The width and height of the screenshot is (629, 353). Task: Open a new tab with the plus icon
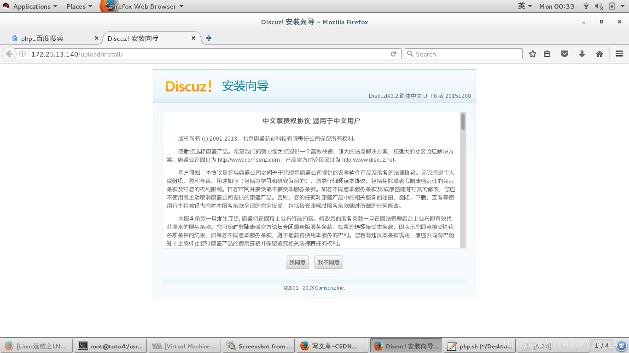[x=209, y=38]
